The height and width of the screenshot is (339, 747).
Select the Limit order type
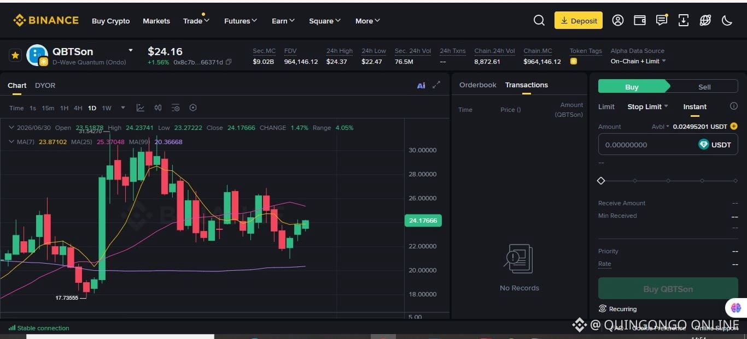(606, 106)
